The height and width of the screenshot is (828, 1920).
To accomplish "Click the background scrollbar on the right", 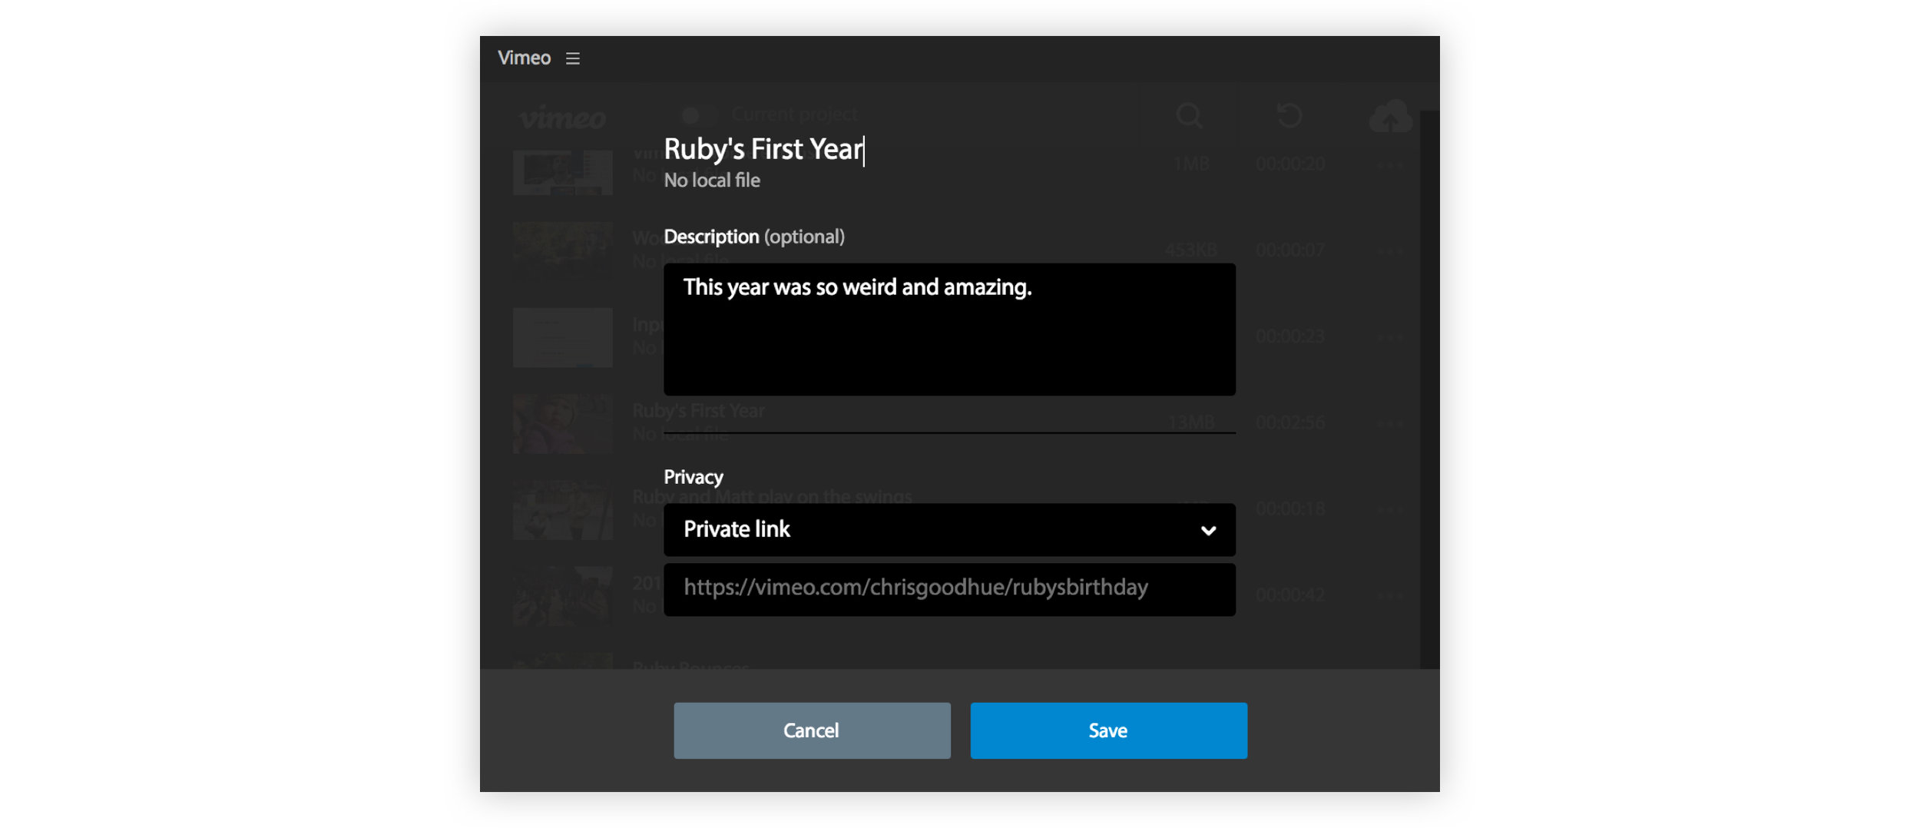I will pos(1429,389).
